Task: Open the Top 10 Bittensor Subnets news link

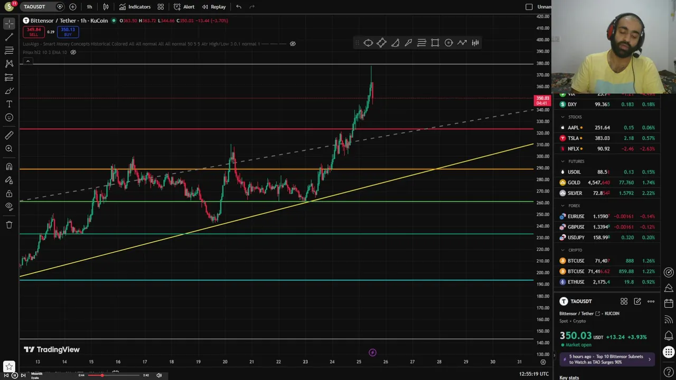Action: (x=606, y=359)
